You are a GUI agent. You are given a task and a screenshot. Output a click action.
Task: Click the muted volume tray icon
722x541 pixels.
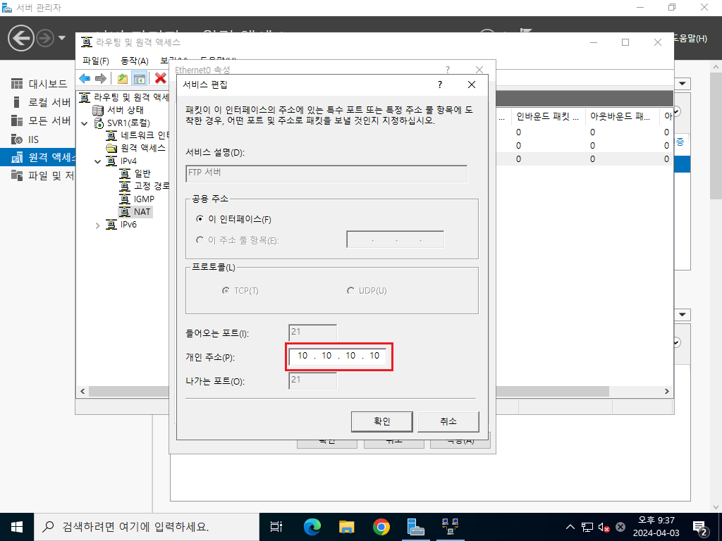pos(604,527)
